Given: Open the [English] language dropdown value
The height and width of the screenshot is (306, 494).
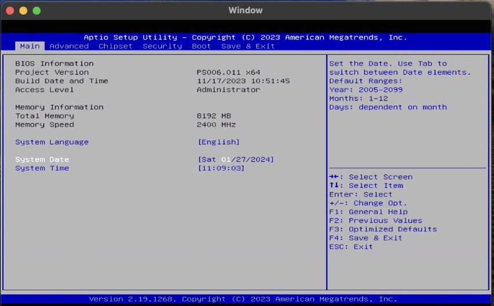Looking at the screenshot, I should tap(219, 142).
